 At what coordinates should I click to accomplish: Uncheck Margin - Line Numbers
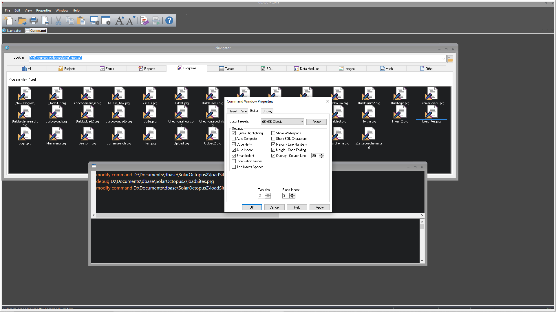(x=273, y=144)
